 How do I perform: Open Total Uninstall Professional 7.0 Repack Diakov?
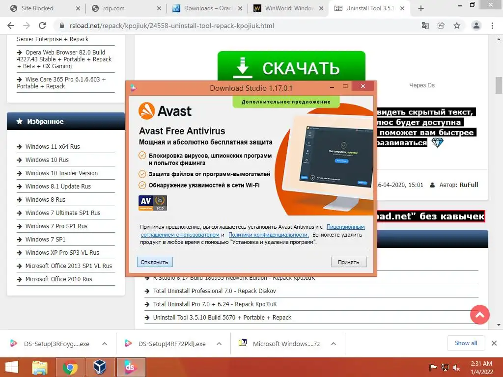pyautogui.click(x=214, y=291)
